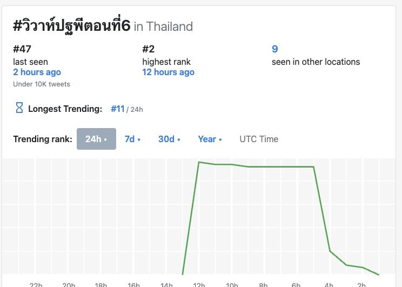Click the #2 highest rank value
Screen dimensions: 402x287
pyautogui.click(x=149, y=49)
